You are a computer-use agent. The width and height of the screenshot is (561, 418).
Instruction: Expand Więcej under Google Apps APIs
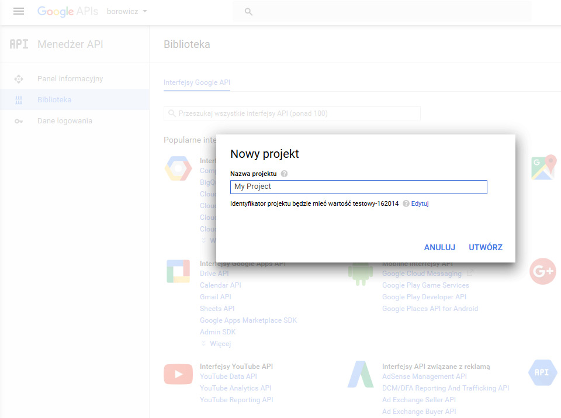pos(216,344)
